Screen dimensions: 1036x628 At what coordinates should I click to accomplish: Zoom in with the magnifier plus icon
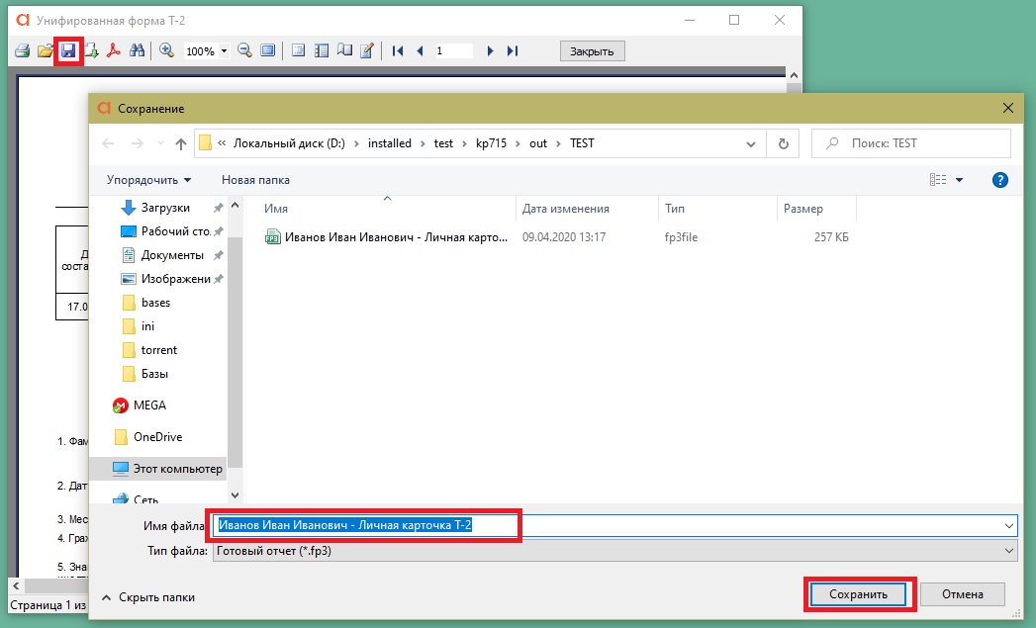(x=166, y=50)
